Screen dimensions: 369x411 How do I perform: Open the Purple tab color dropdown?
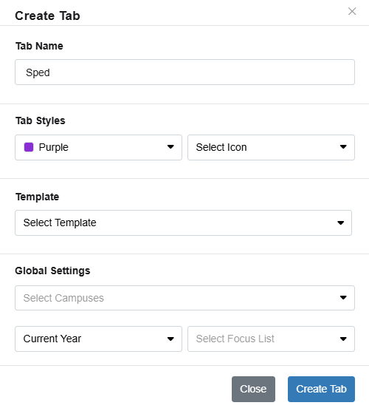[x=98, y=147]
